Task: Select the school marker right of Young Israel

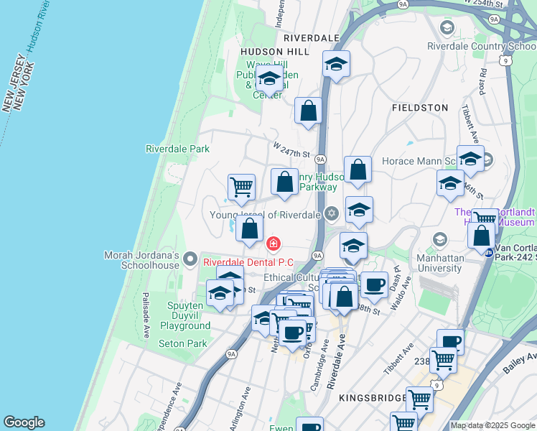Action: pyautogui.click(x=359, y=210)
